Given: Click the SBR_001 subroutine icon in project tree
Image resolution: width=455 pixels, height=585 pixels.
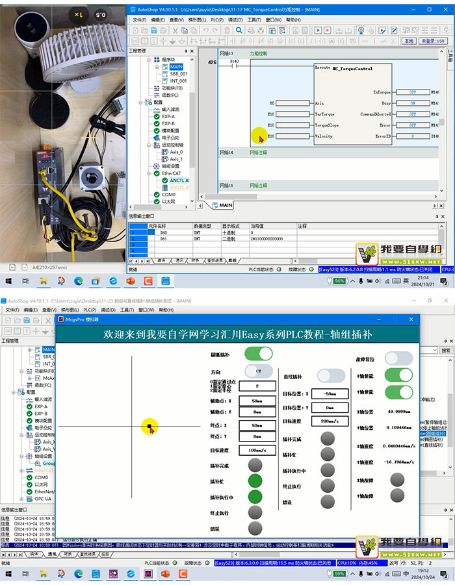Looking at the screenshot, I should [x=164, y=74].
